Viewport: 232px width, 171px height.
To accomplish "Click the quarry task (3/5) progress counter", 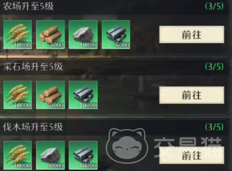I will pyautogui.click(x=214, y=67).
